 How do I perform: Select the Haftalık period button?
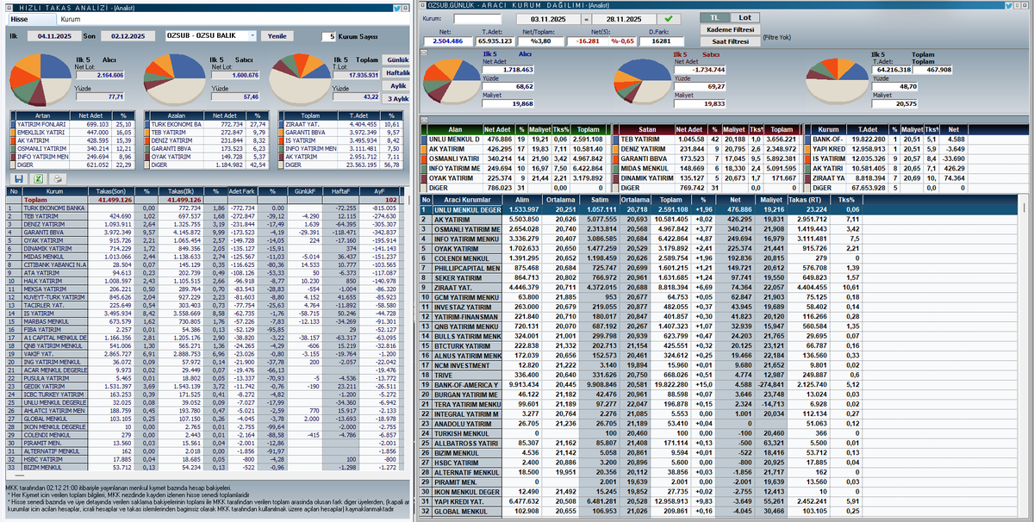[397, 72]
